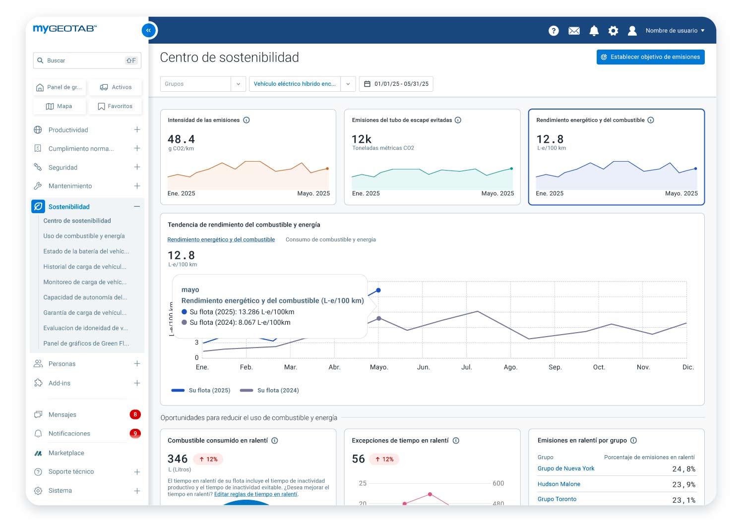The height and width of the screenshot is (525, 742).
Task: Open Marketplace from the sidebar
Action: (x=66, y=453)
